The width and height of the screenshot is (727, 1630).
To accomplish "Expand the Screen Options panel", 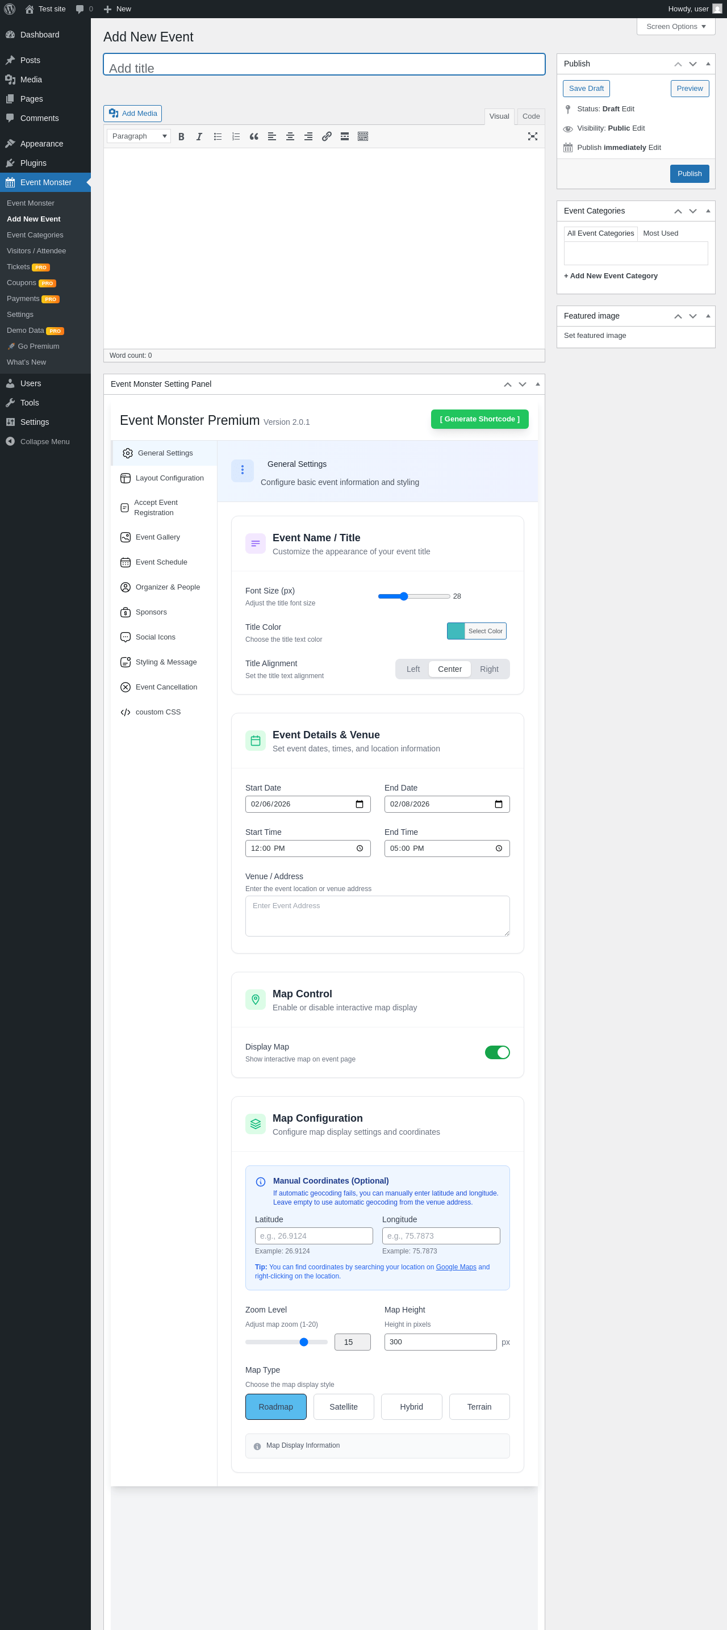I will (675, 27).
